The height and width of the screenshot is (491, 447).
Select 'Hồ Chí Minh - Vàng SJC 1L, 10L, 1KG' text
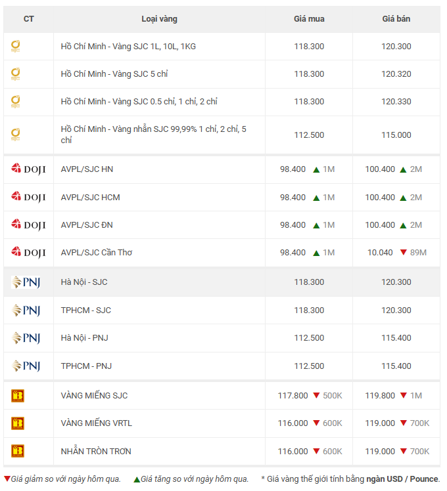pyautogui.click(x=128, y=47)
